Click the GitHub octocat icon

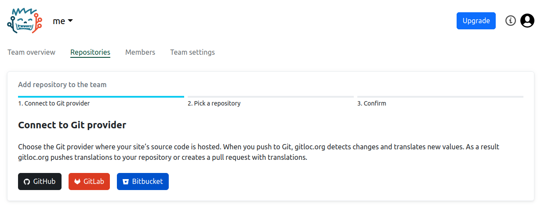(x=27, y=182)
